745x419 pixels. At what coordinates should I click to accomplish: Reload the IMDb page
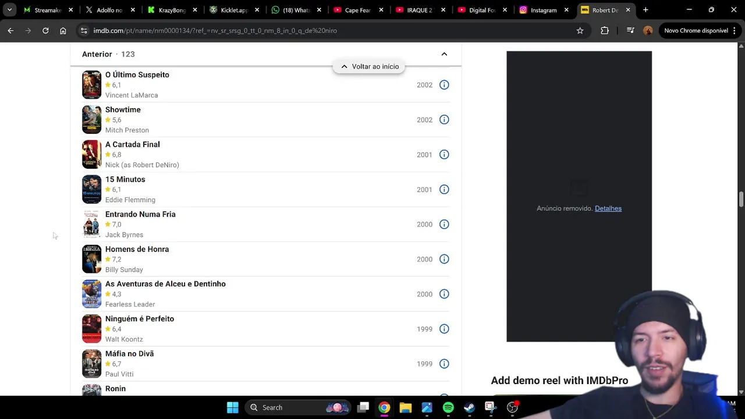coord(45,31)
